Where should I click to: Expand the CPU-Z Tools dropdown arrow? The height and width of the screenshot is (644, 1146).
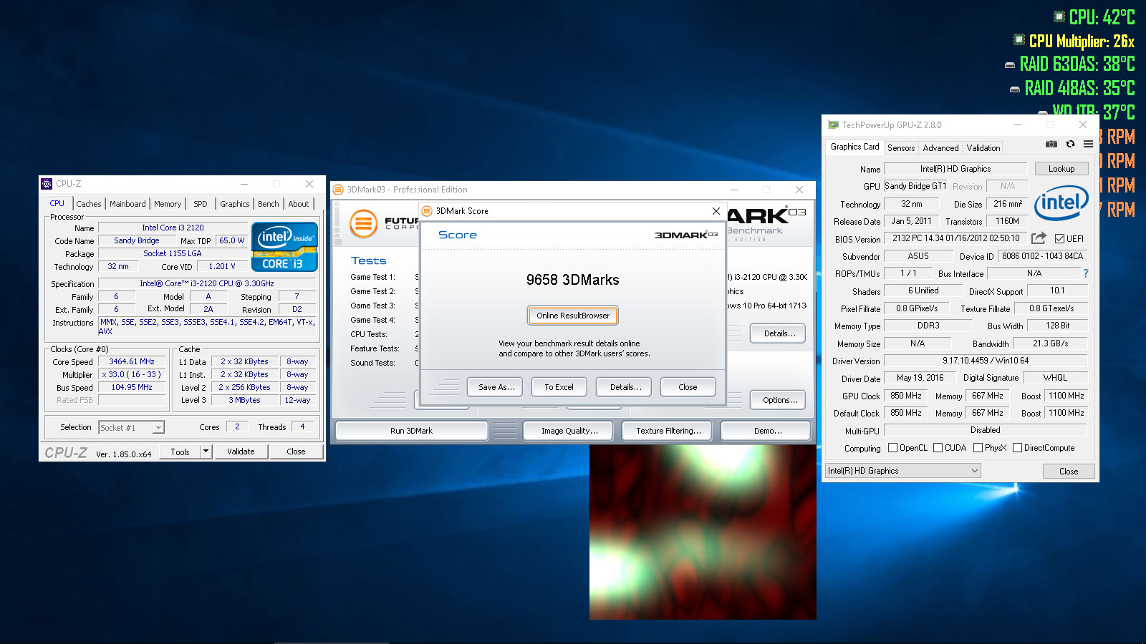[x=206, y=452]
